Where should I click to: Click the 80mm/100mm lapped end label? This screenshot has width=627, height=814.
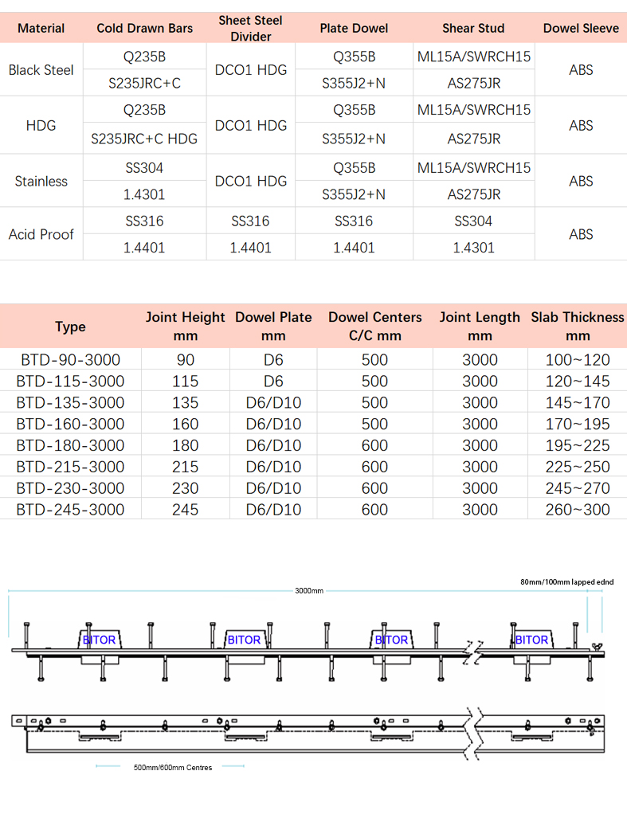click(x=566, y=582)
